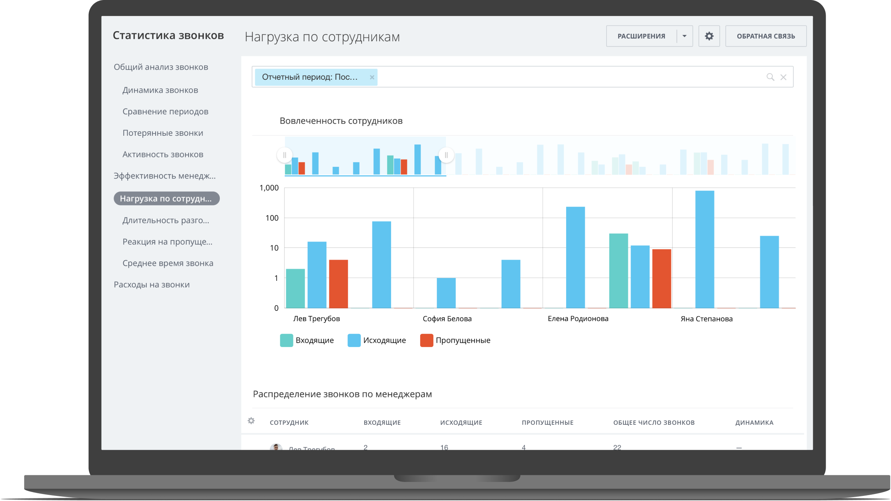Expand the 'Эффективность менедж...' section
The height and width of the screenshot is (501, 891).
click(164, 176)
